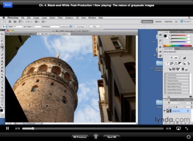Select the Lasso tool
The height and width of the screenshot is (141, 193).
point(2,41)
